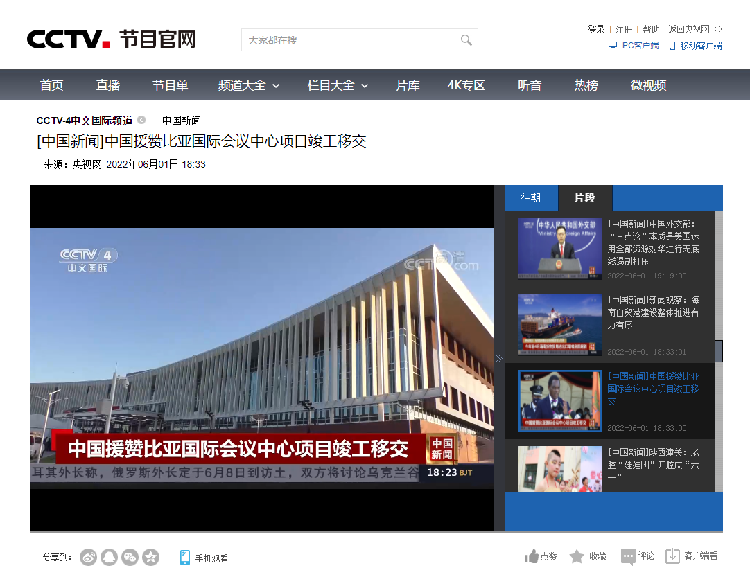Click the 登录 link
Image resolution: width=750 pixels, height=577 pixels.
coord(596,29)
